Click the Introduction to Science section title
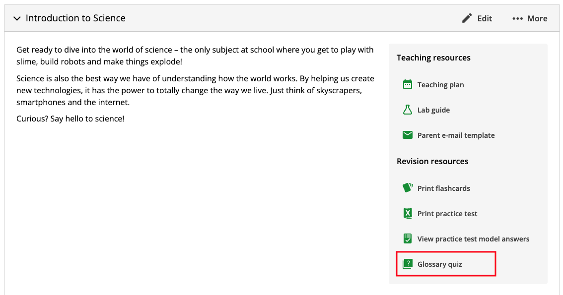The image size is (563, 295). coord(75,18)
